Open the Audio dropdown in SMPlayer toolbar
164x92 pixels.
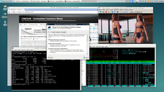click(x=132, y=12)
